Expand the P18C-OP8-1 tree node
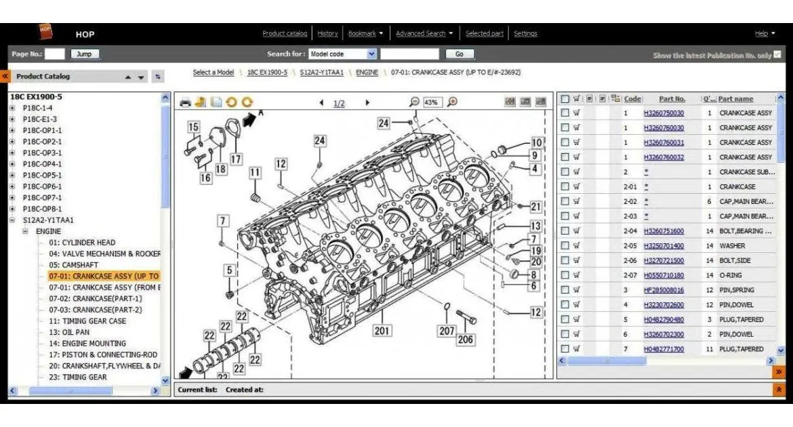The height and width of the screenshot is (427, 793). tap(12, 209)
